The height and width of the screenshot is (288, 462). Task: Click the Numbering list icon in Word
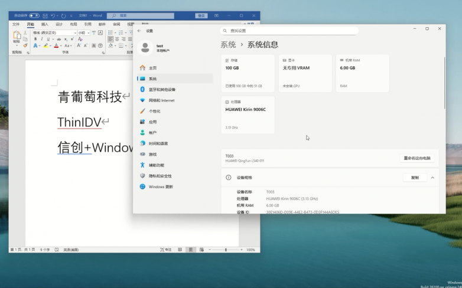point(121,32)
